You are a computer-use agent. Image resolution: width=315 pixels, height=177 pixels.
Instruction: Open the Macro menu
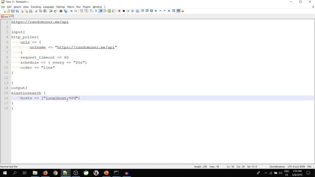pos(70,7)
